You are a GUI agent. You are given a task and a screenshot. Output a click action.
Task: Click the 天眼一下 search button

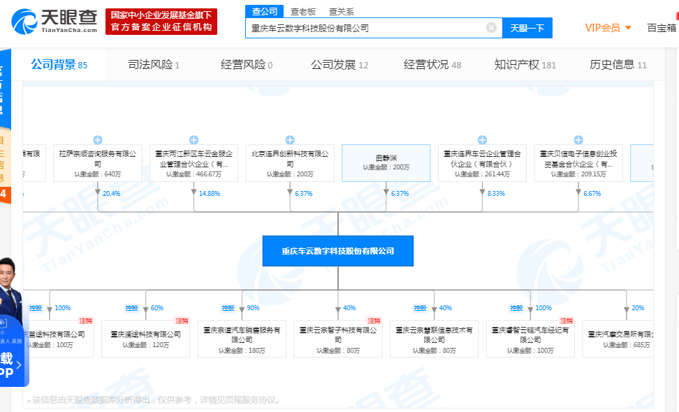tap(527, 27)
